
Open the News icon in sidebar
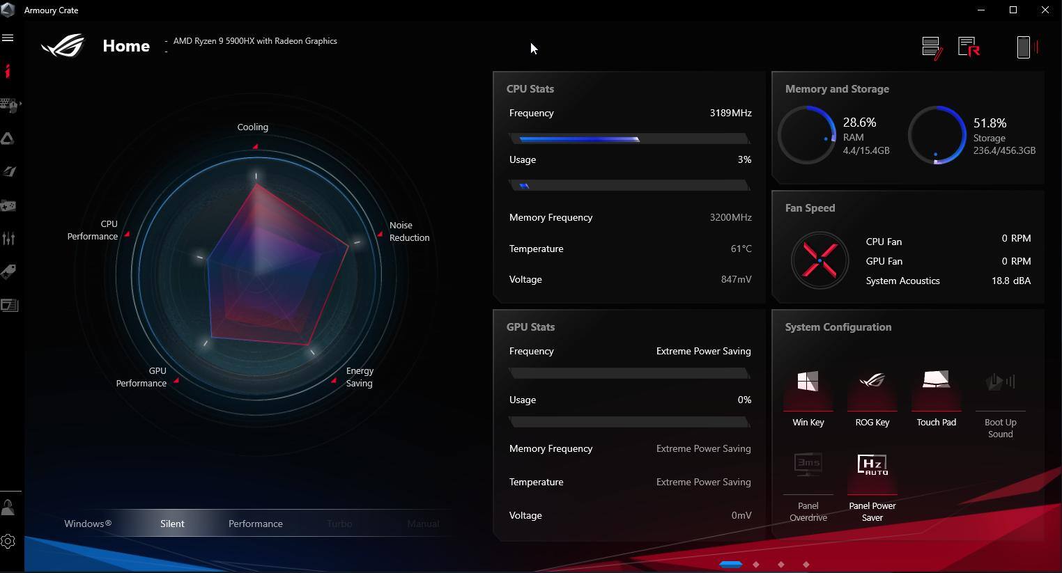9,305
